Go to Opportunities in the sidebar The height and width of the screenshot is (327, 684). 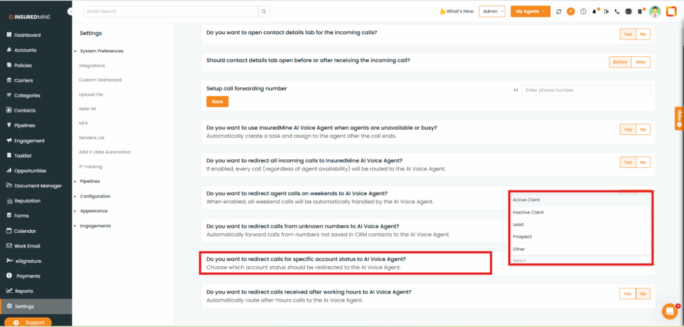[x=30, y=171]
